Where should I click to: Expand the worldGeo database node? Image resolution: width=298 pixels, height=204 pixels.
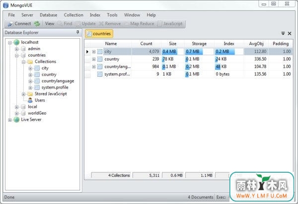[17, 113]
